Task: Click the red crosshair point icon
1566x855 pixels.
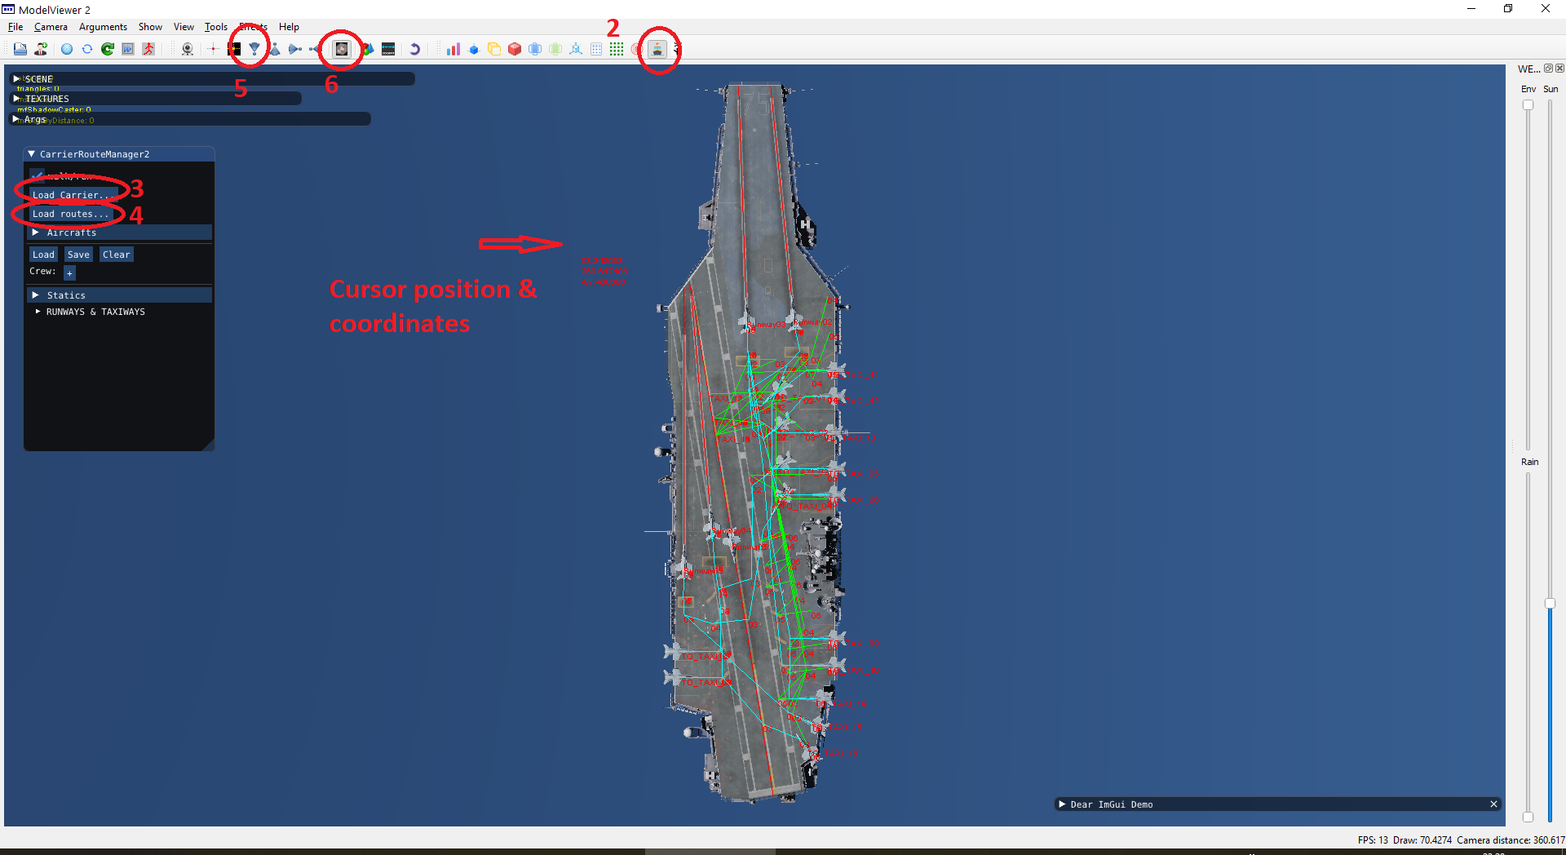Action: [213, 49]
